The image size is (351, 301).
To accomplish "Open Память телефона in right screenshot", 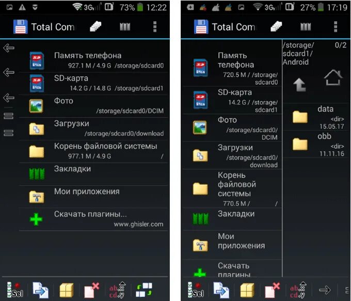I will point(232,68).
